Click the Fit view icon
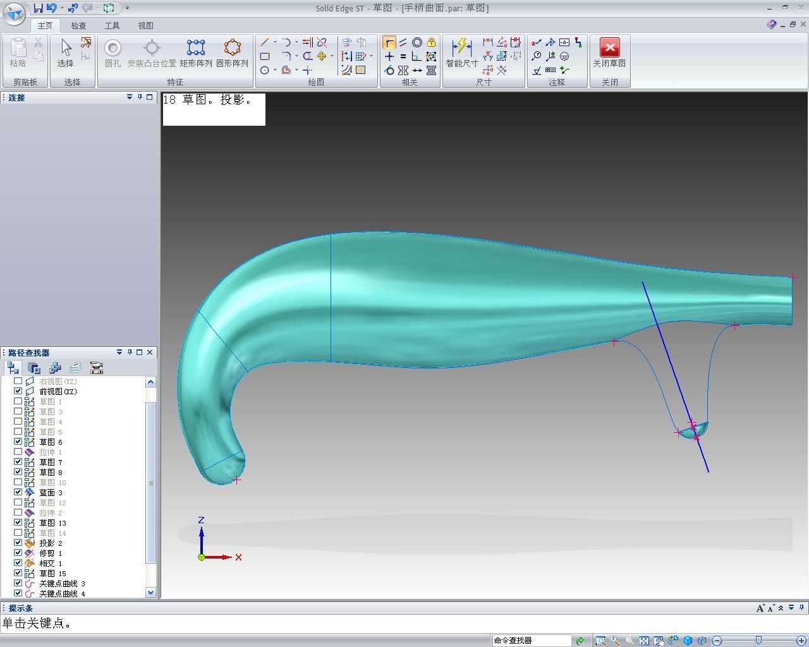 point(643,641)
